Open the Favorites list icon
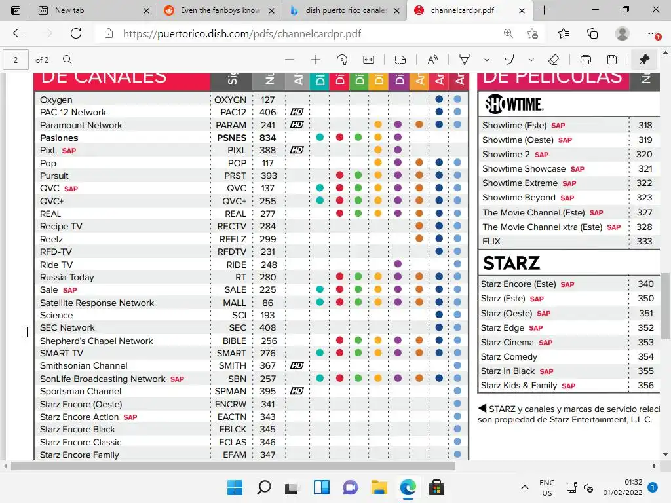671x503 pixels. (x=563, y=33)
